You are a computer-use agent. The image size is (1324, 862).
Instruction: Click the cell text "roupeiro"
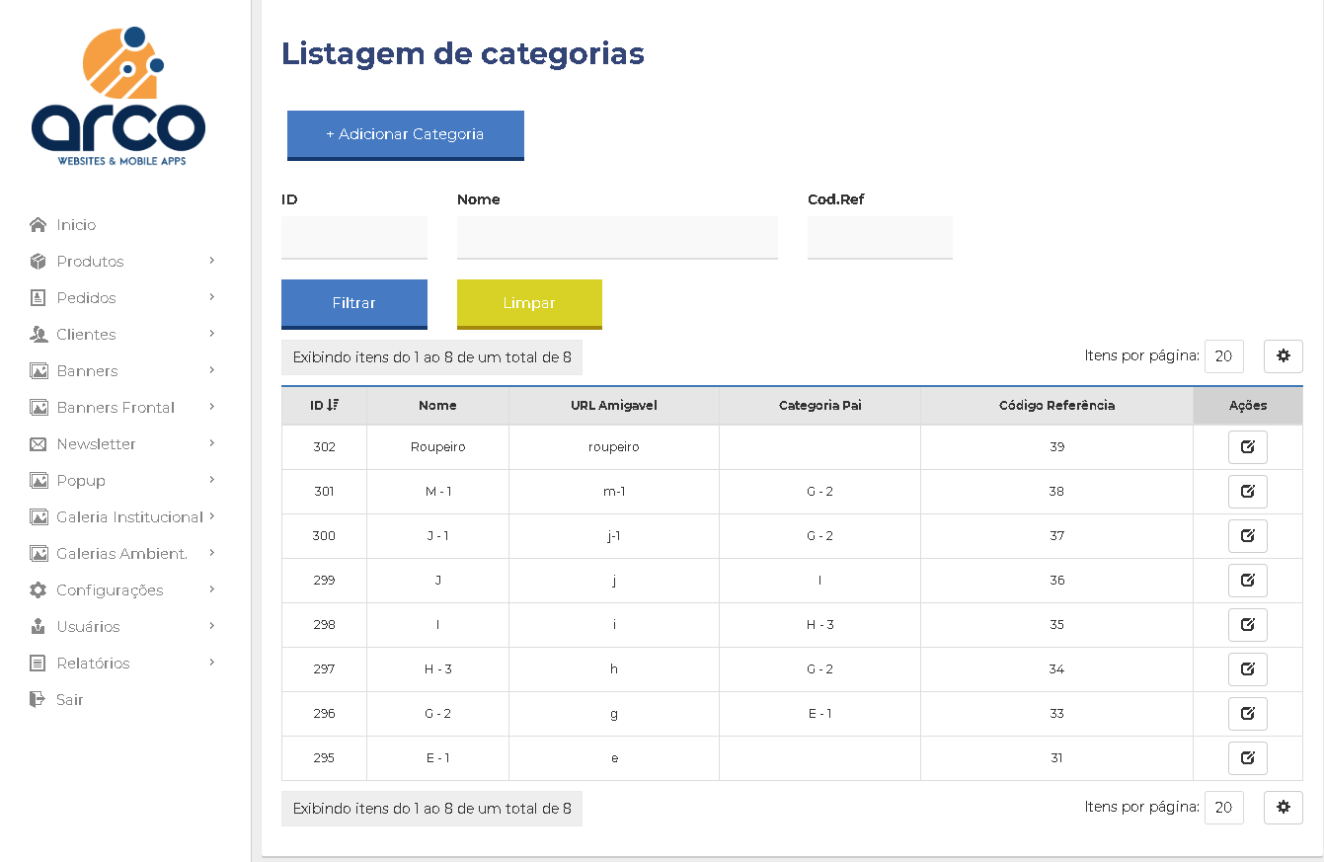614,447
